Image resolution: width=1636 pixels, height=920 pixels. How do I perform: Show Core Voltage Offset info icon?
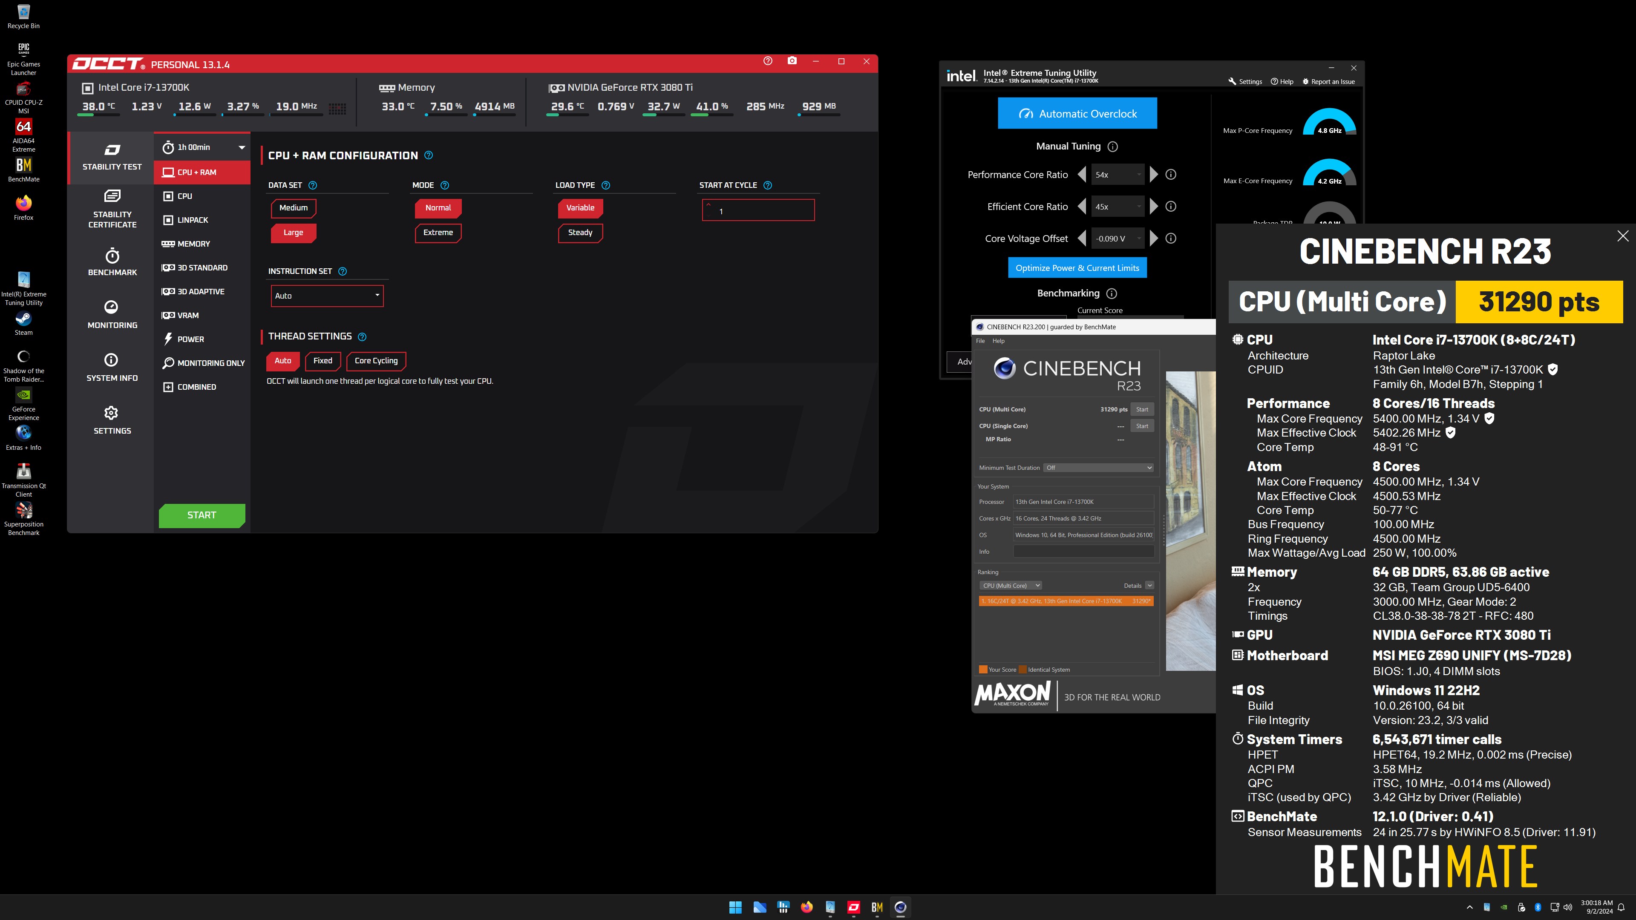(1170, 238)
